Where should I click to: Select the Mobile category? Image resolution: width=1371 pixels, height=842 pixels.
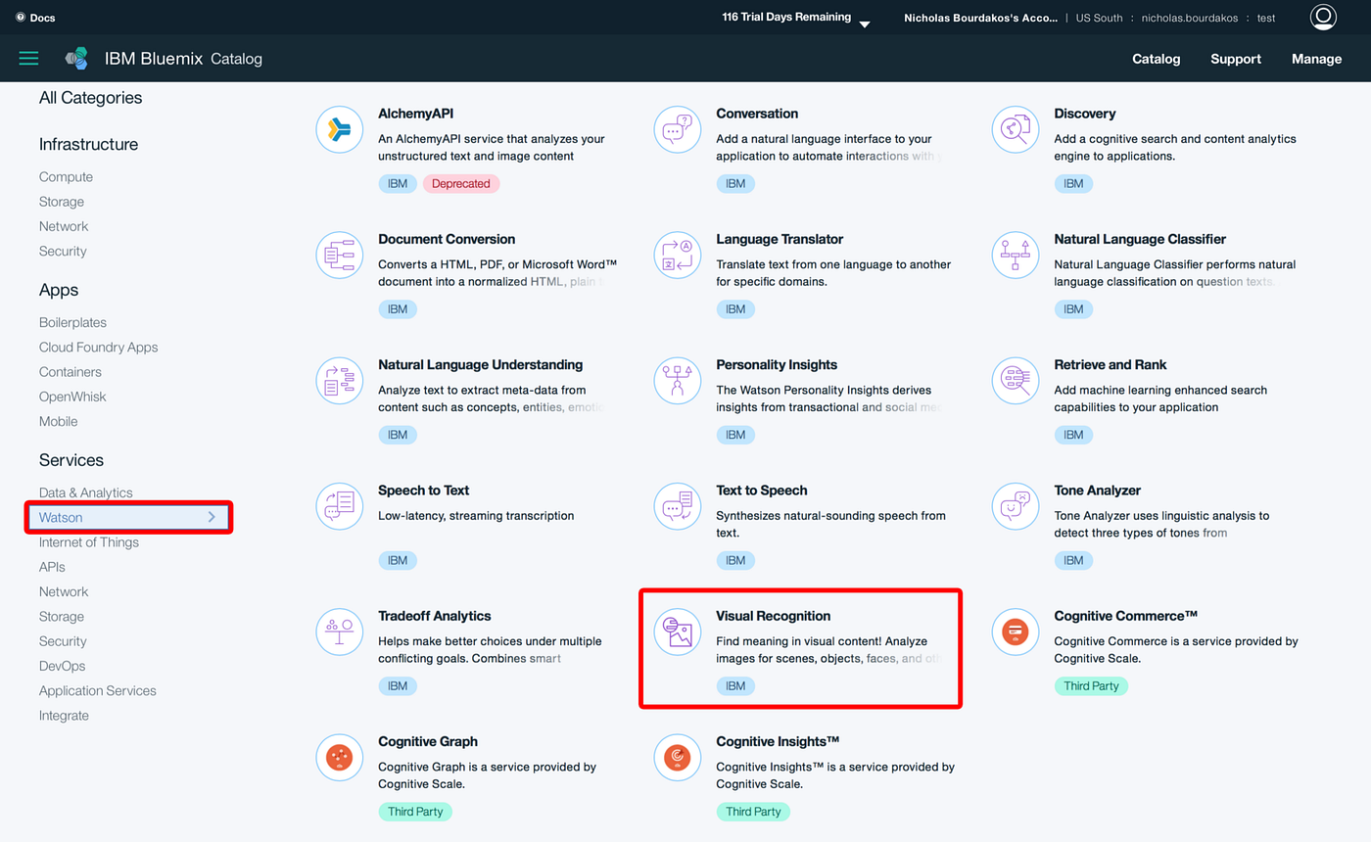[58, 421]
